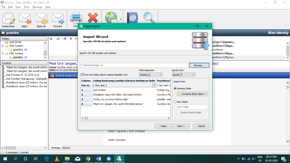Open the notification center icon
The height and width of the screenshot is (163, 290).
pyautogui.click(x=284, y=159)
